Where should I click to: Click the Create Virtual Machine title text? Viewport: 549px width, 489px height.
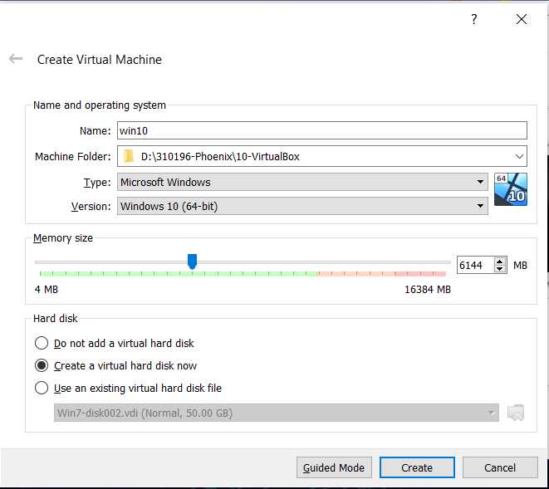100,60
